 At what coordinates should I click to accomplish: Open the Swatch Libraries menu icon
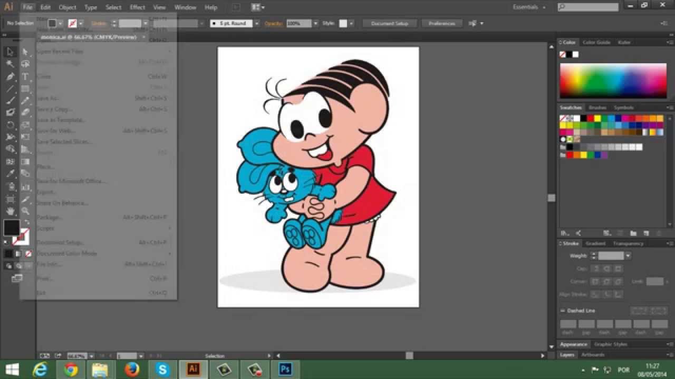point(565,233)
